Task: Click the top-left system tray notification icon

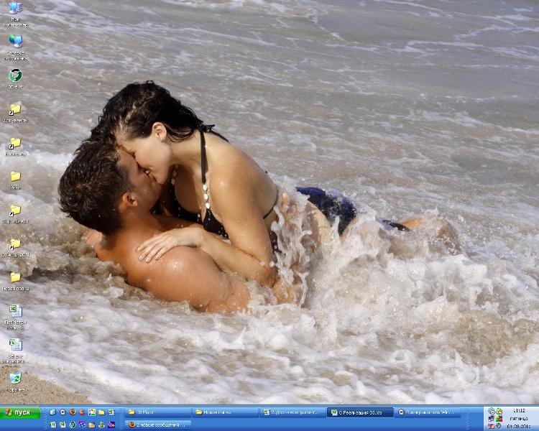Action: (x=492, y=412)
